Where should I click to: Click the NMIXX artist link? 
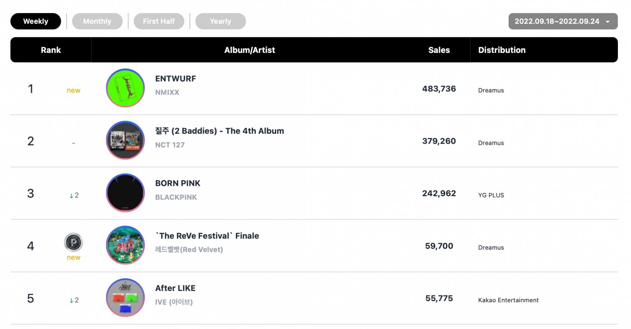(167, 92)
